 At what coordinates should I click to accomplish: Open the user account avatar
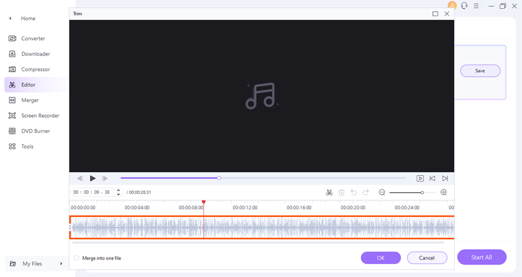pyautogui.click(x=452, y=6)
